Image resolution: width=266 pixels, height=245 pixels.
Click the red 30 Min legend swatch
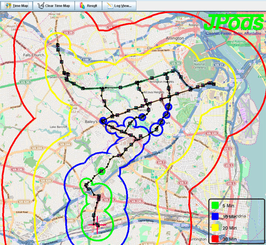(x=215, y=239)
